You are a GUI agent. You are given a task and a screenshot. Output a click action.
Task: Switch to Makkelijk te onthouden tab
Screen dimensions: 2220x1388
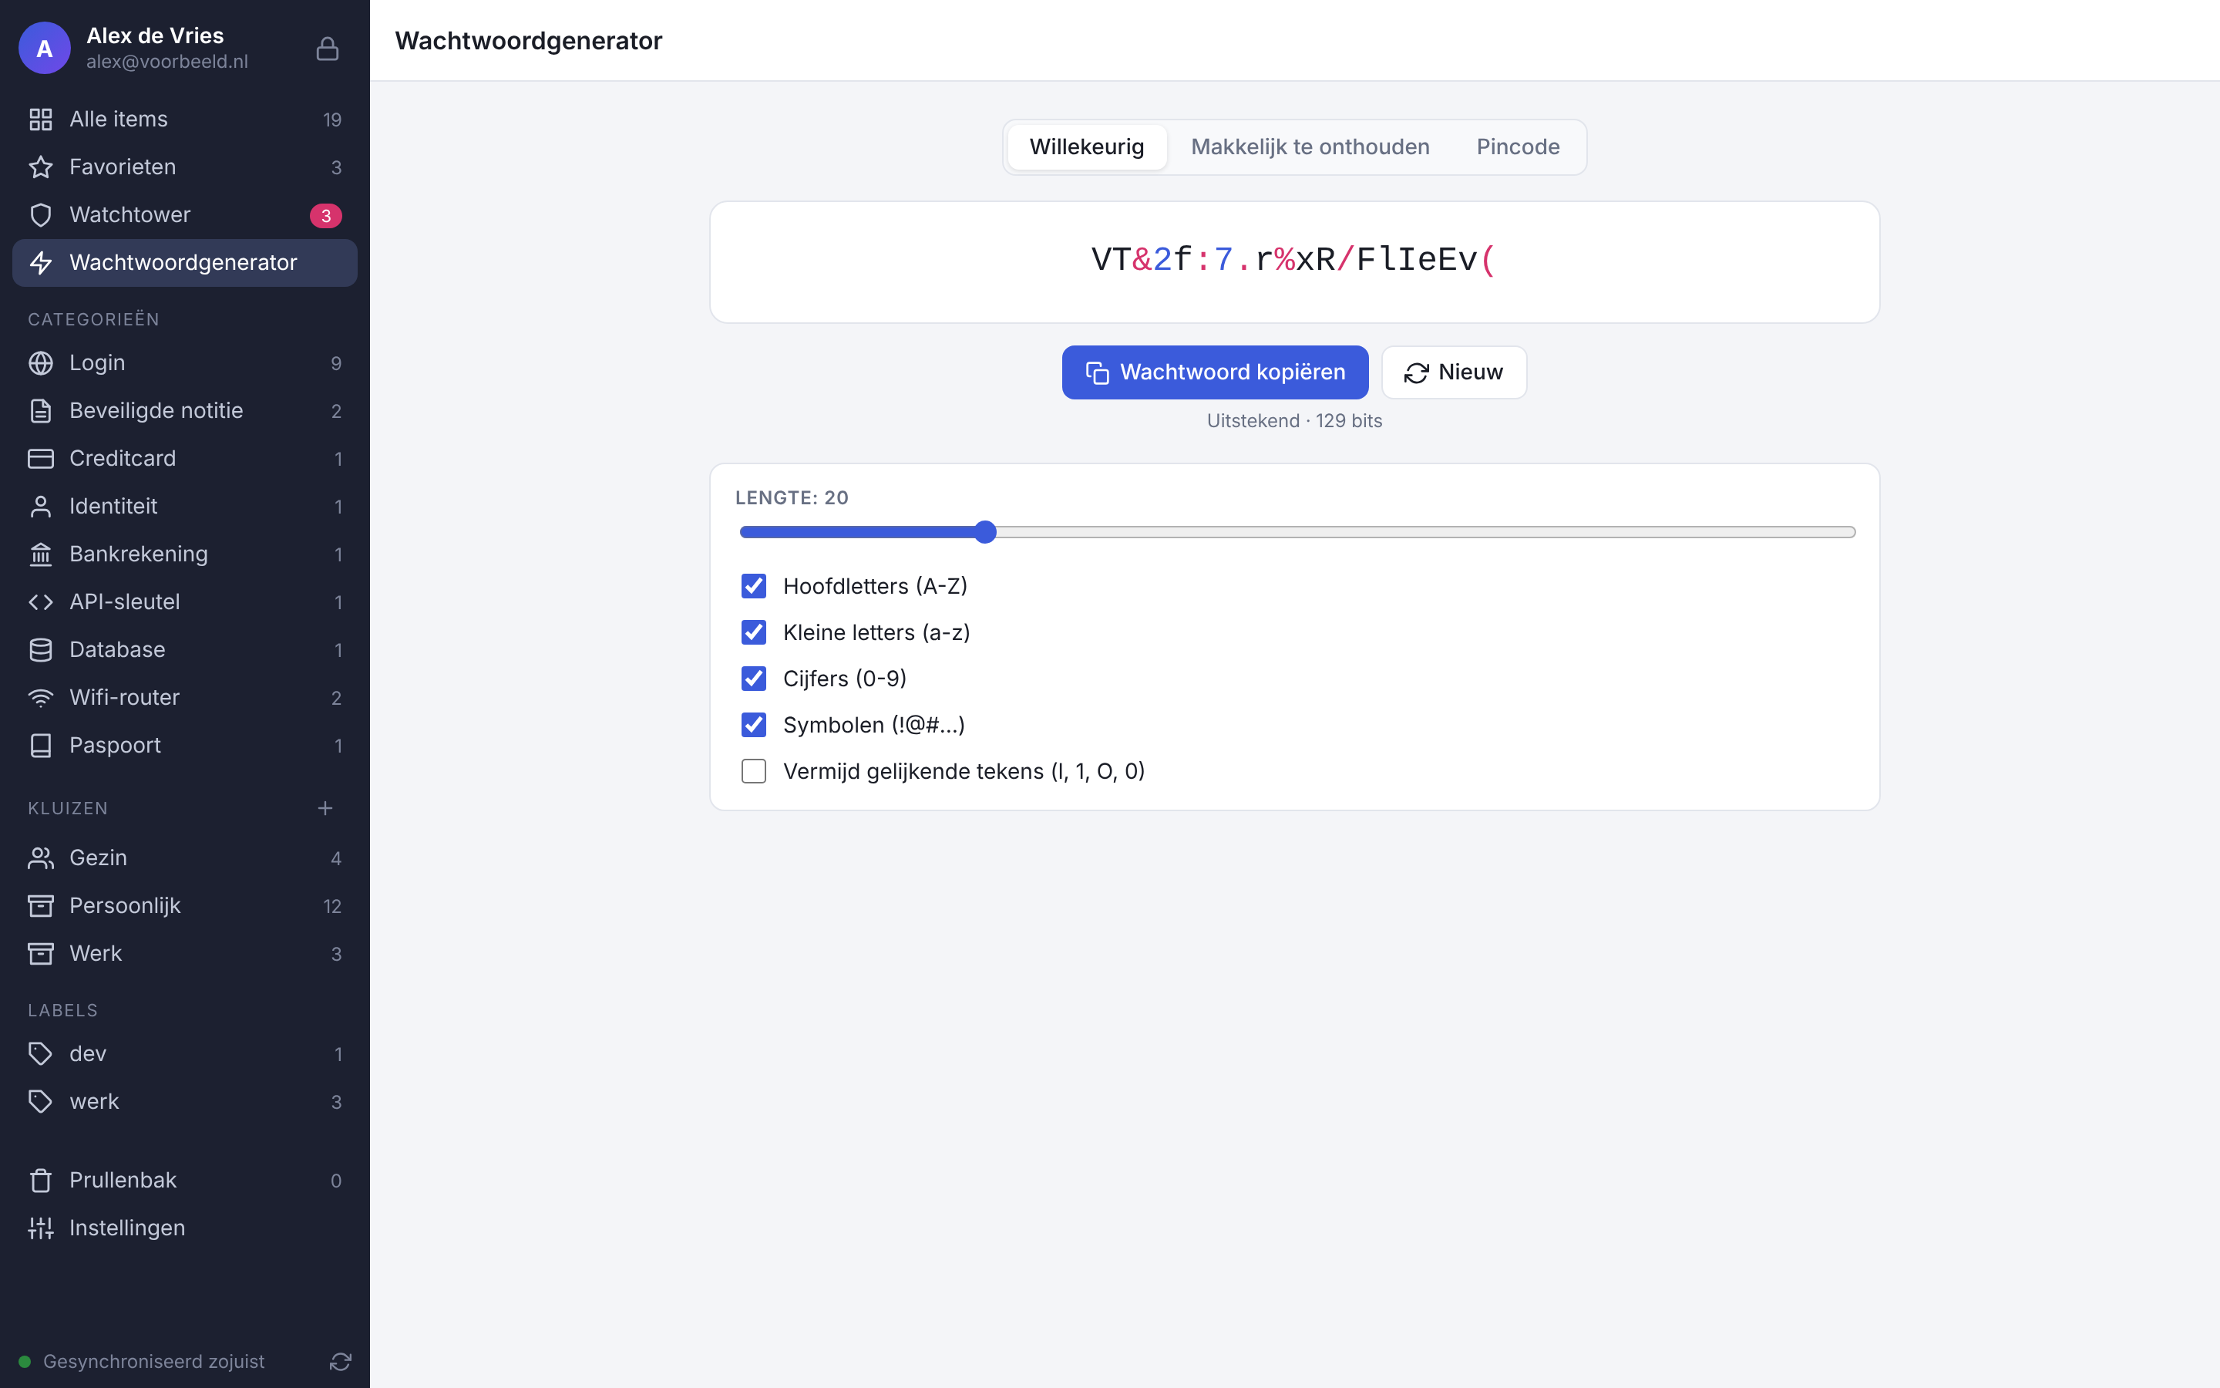pyautogui.click(x=1310, y=147)
